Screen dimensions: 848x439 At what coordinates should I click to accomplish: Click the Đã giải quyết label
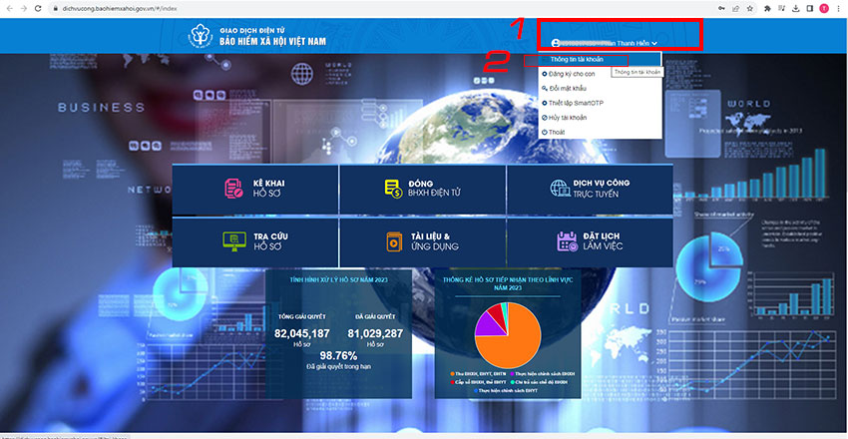375,316
